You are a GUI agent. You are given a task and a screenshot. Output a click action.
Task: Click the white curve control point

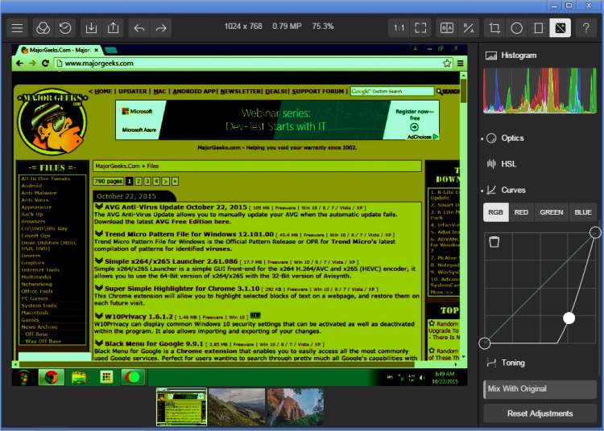[x=569, y=318]
